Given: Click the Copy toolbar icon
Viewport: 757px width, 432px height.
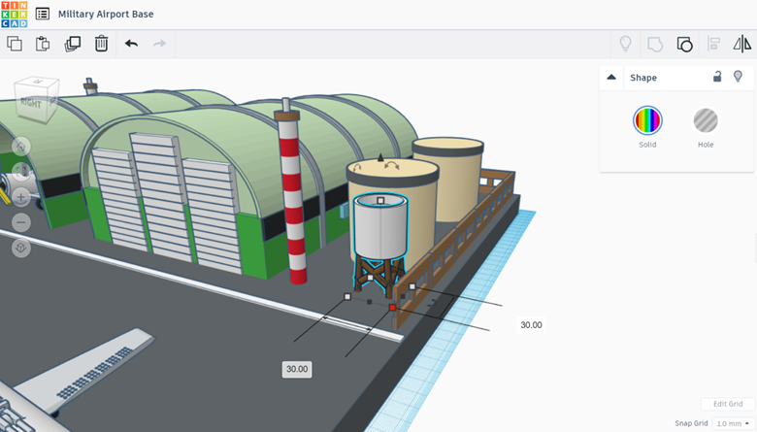Looking at the screenshot, I should click(15, 44).
